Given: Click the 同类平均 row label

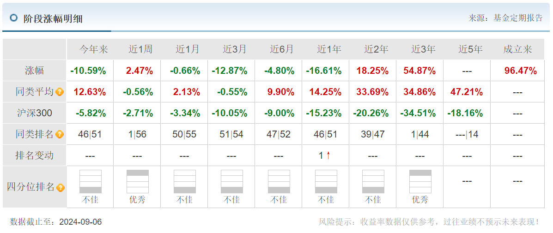Looking at the screenshot, I should point(35,92).
